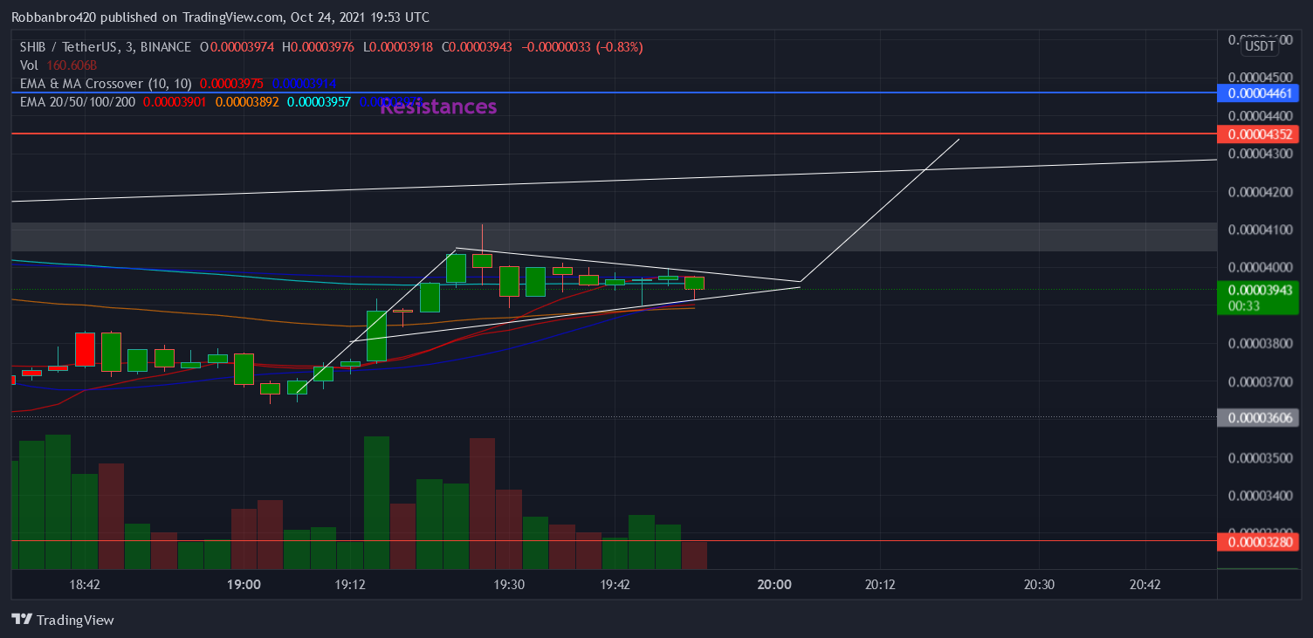The image size is (1313, 638).
Task: Click the 0.00003800 price axis tick
Action: coord(1261,343)
